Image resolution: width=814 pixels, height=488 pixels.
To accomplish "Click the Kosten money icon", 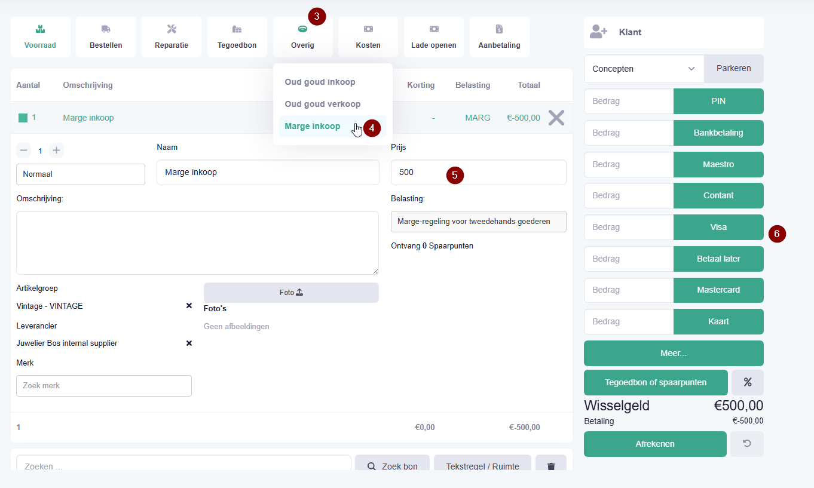I will point(368,29).
